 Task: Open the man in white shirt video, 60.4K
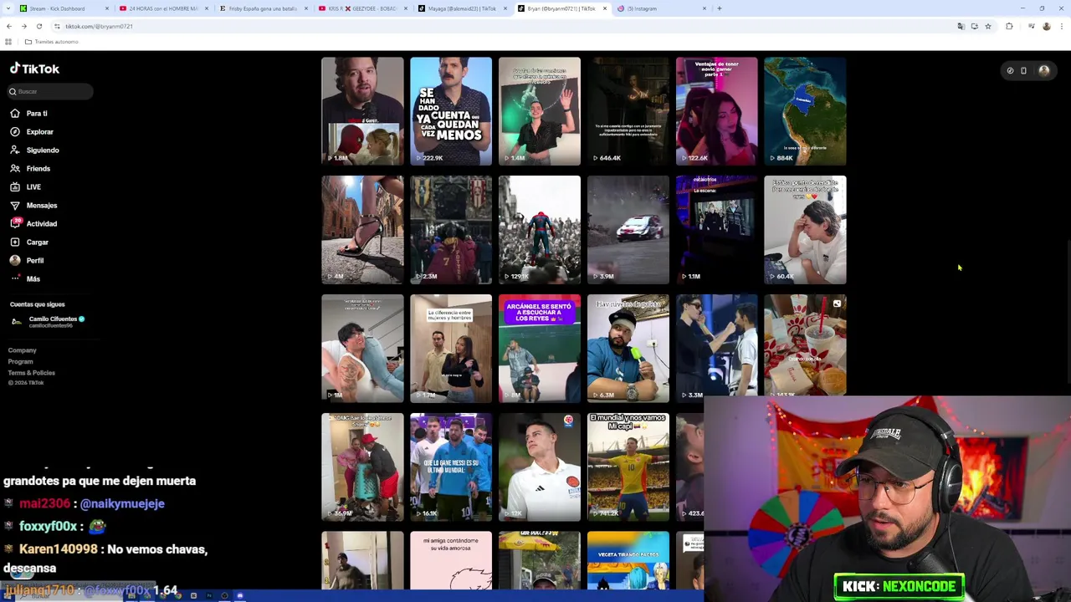(806, 230)
